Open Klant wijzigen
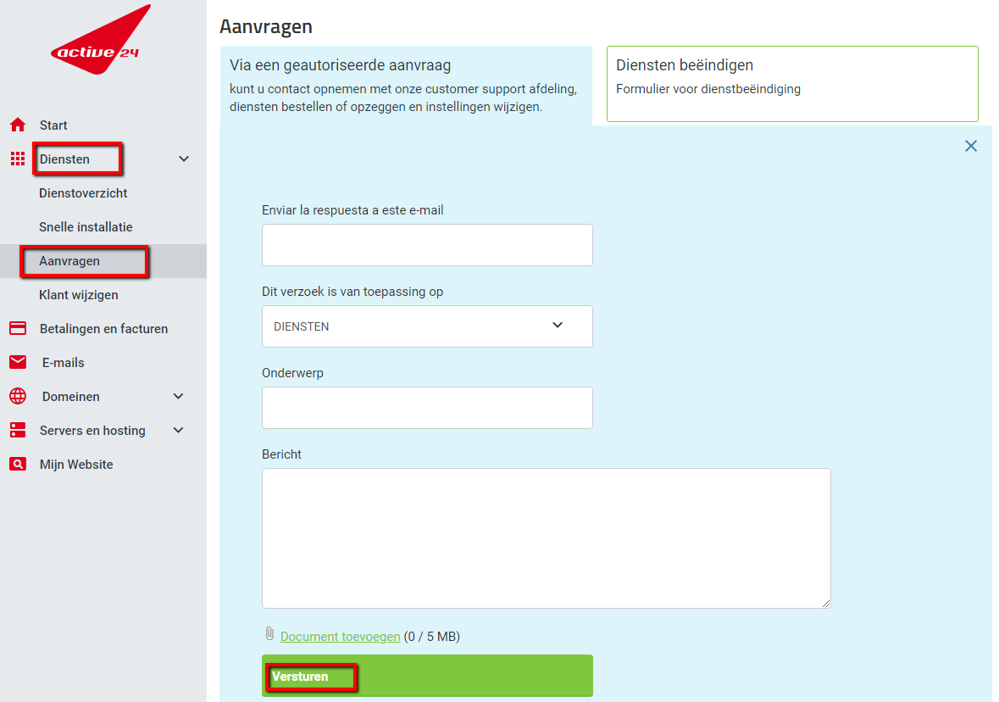Screen dimensions: 999x702 78,295
